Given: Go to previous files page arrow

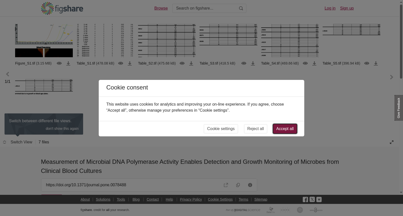Looking at the screenshot, I should [8, 74].
